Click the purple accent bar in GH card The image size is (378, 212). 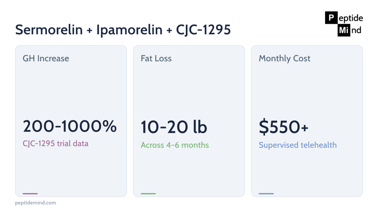(x=30, y=194)
